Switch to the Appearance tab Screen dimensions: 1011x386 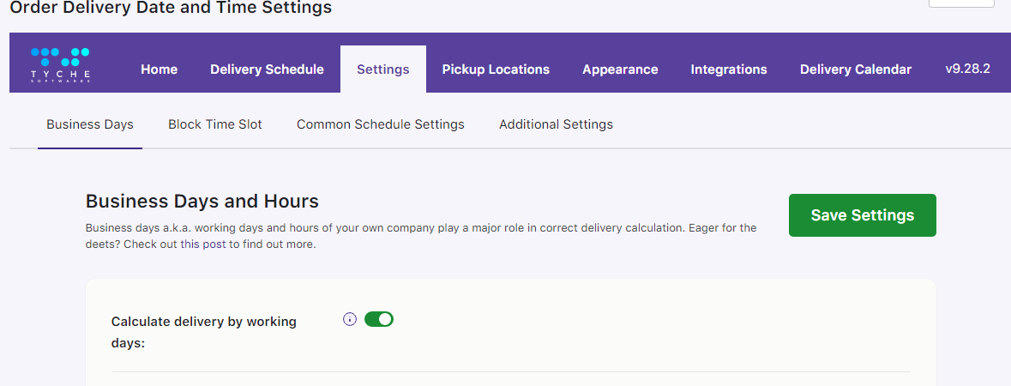tap(620, 69)
